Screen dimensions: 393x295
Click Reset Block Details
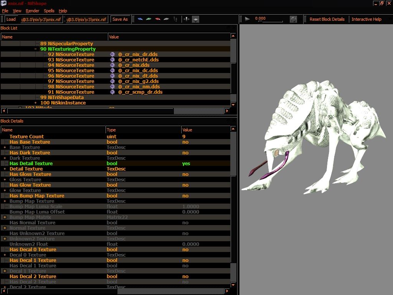point(327,19)
